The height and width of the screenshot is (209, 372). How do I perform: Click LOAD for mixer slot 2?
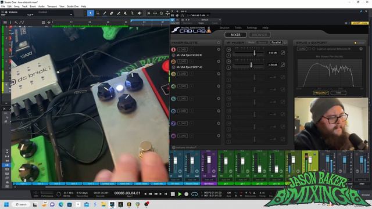coord(183,62)
